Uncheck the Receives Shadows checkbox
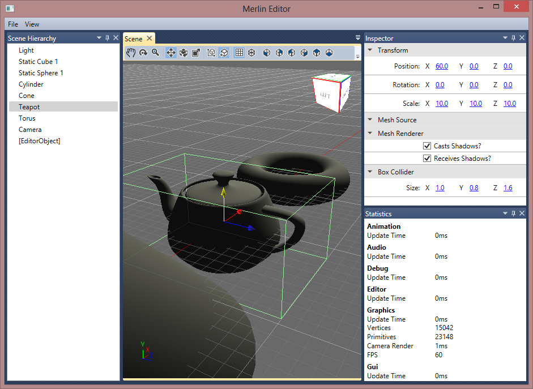Viewport: 533px width, 389px height. tap(427, 159)
